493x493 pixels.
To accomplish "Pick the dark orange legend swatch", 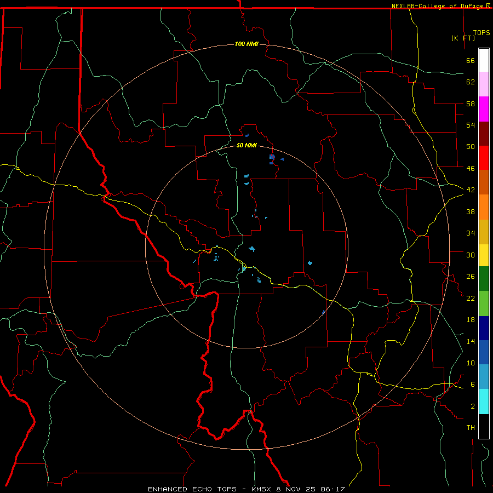I will click(484, 182).
